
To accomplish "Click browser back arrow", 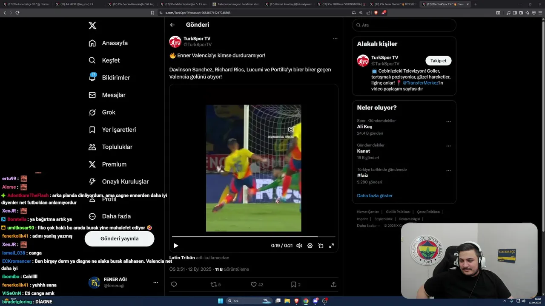I will [x=5, y=13].
